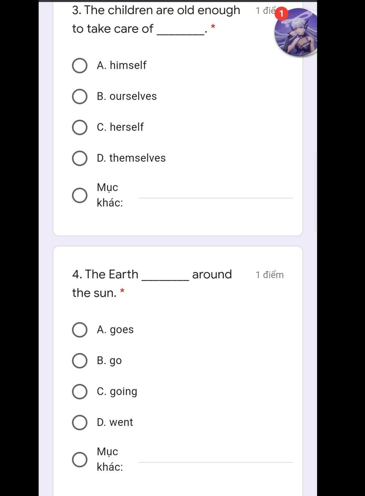This screenshot has height=496, width=365.
Task: Select radio button for A. himself
Action: (79, 66)
